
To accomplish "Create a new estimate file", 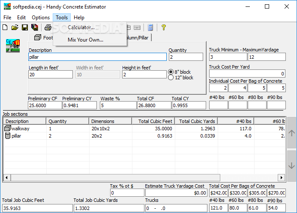I will [5, 27].
